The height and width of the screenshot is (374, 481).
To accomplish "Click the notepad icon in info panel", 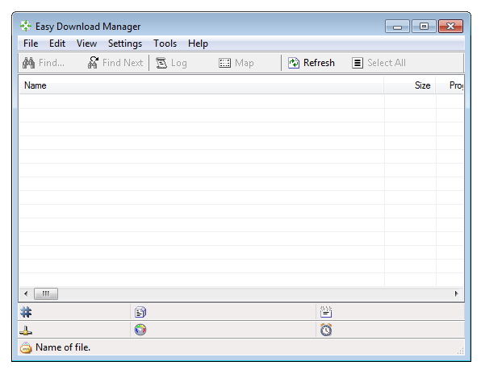I will click(326, 312).
